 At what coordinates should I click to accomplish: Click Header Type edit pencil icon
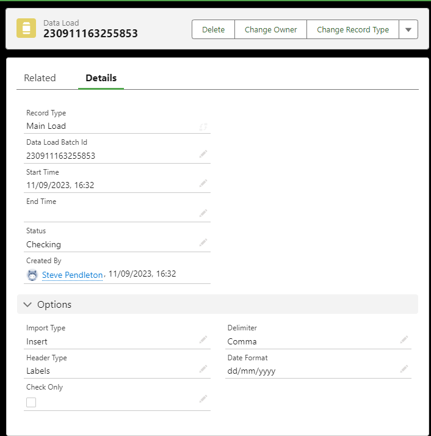(203, 369)
